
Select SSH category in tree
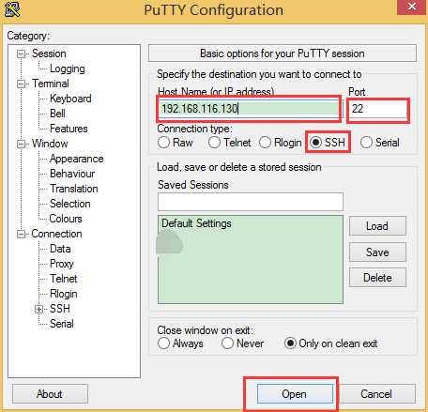(60, 309)
